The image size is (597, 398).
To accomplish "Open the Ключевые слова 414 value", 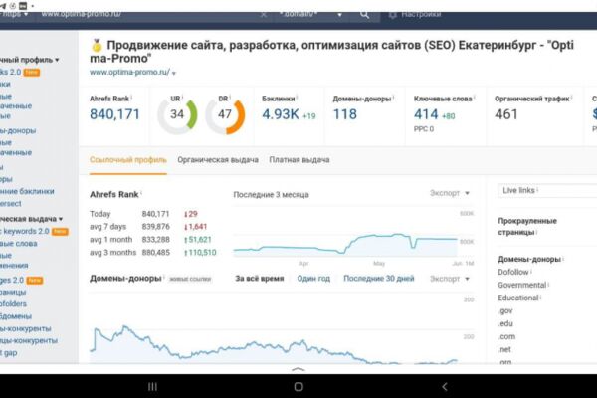I will coord(426,114).
